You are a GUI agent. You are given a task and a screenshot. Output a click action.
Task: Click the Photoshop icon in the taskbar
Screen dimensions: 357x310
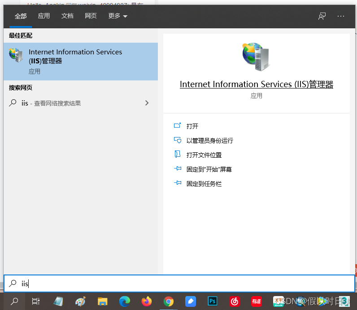tap(212, 301)
